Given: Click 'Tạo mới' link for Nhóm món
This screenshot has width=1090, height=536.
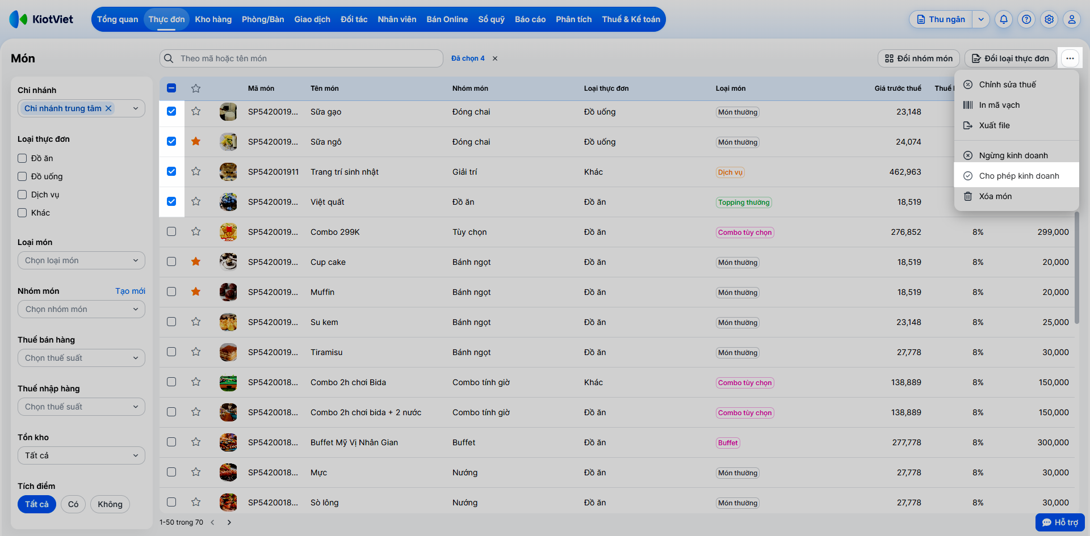Looking at the screenshot, I should point(130,291).
